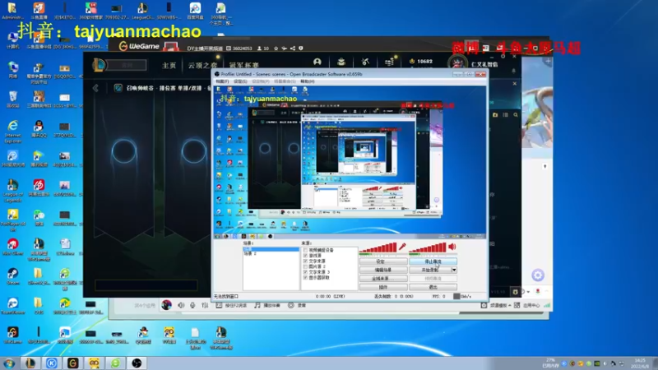Open 帮助(H) menu in OBS

pyautogui.click(x=307, y=81)
